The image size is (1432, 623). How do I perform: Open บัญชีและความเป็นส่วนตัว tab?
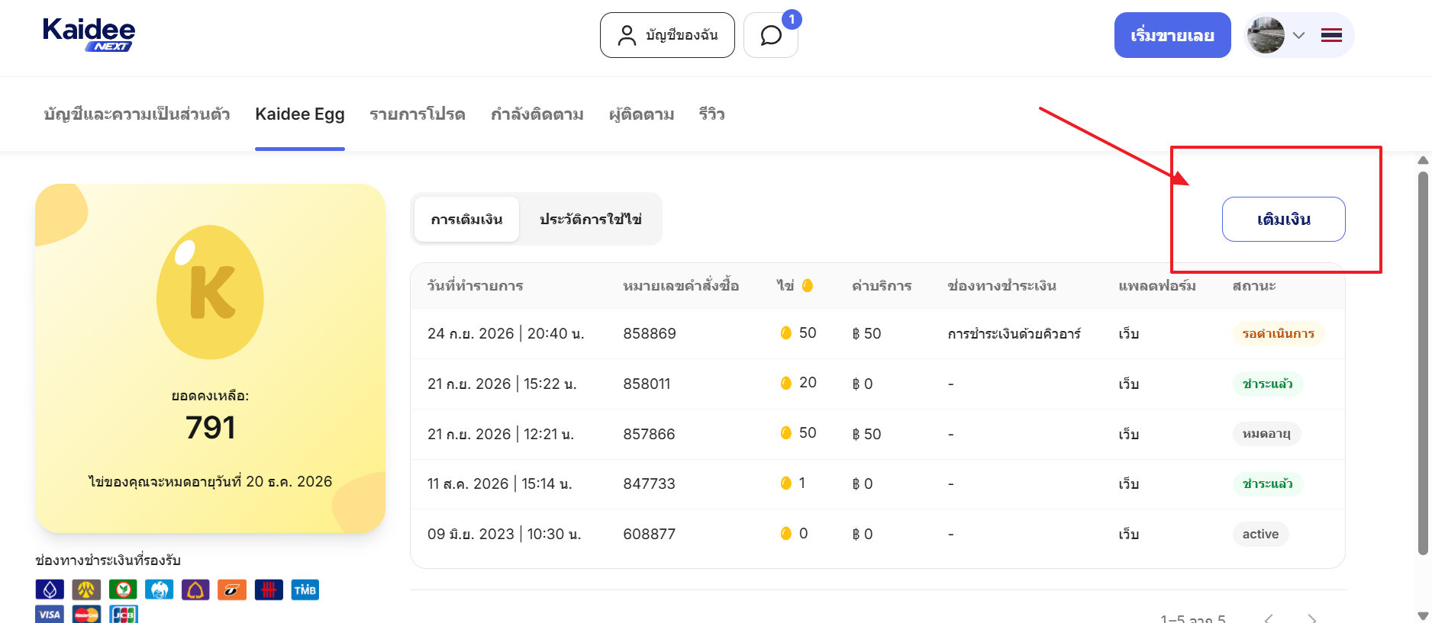137,114
